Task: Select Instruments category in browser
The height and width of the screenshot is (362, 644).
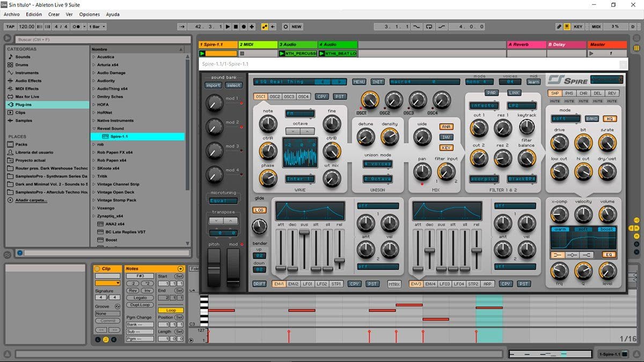Action: click(27, 73)
